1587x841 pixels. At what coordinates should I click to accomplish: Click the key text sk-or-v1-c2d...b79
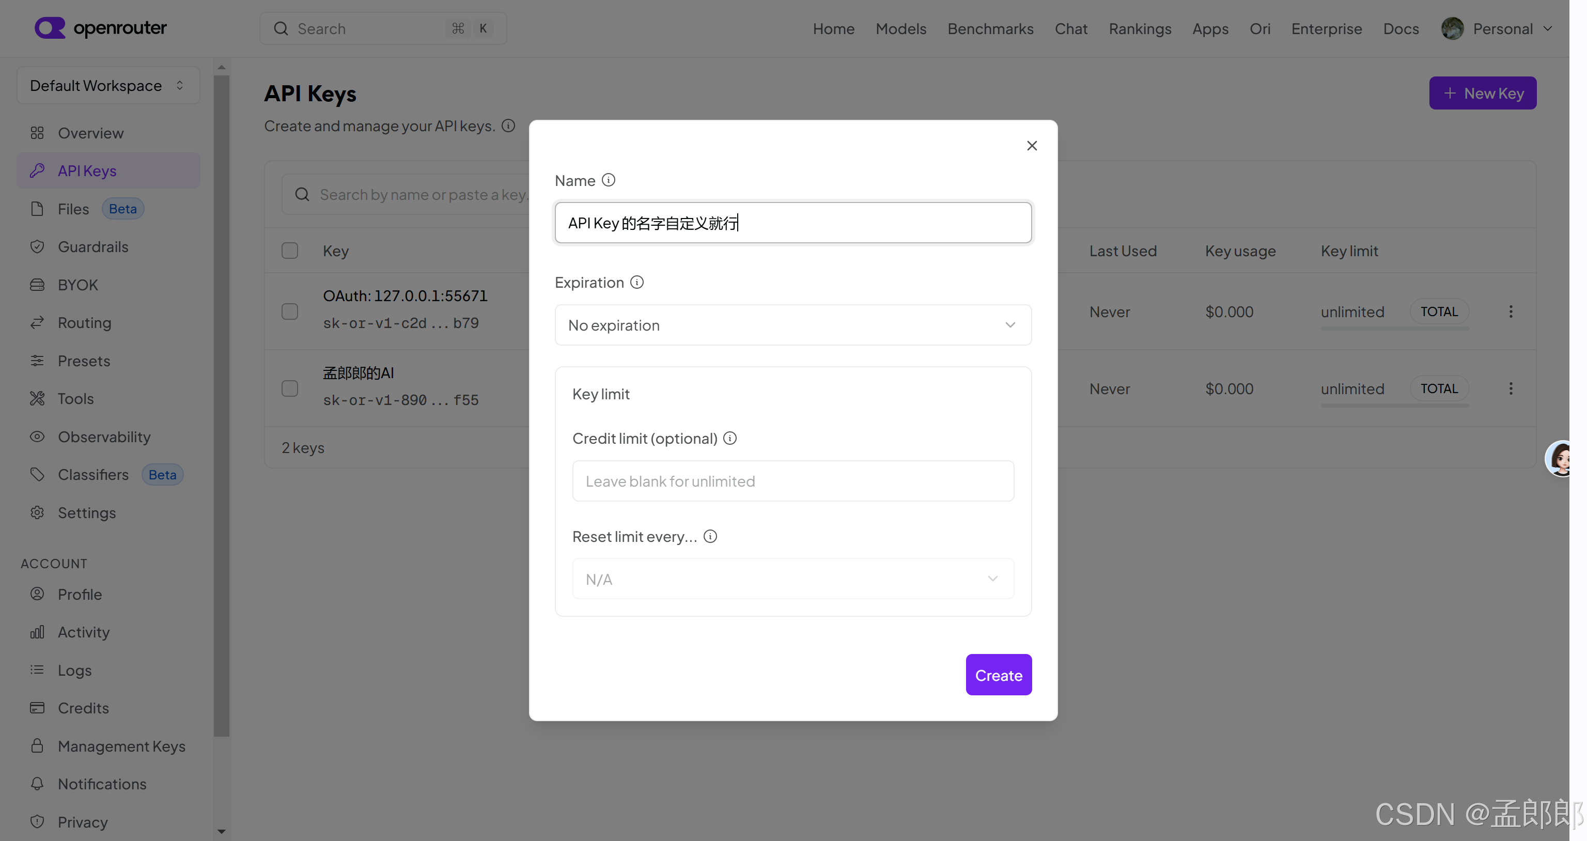click(x=400, y=323)
